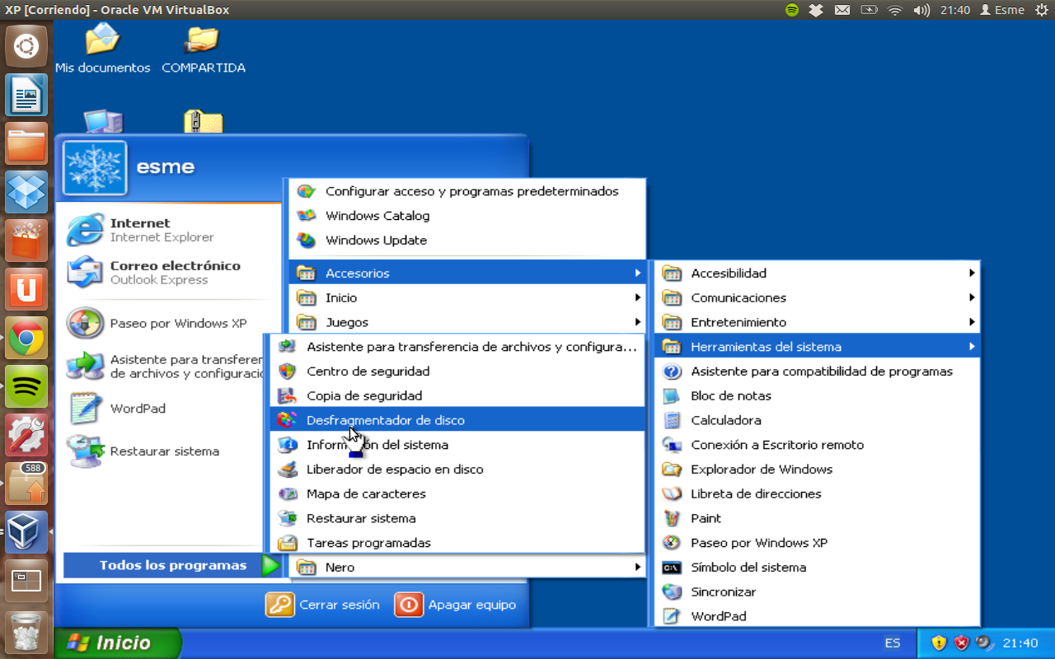The width and height of the screenshot is (1055, 659).
Task: Open Mis documentos desktop icon
Action: [x=102, y=40]
